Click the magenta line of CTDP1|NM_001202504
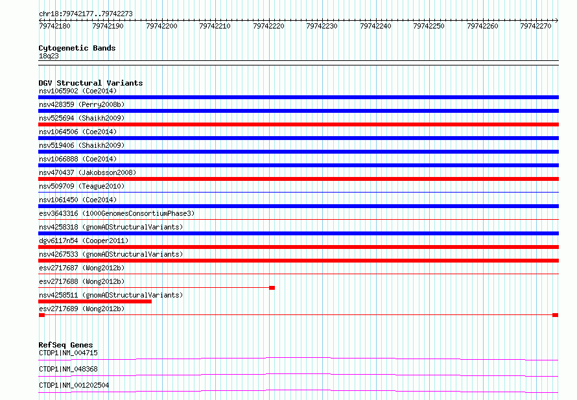The width and height of the screenshot is (577, 400). (x=298, y=391)
